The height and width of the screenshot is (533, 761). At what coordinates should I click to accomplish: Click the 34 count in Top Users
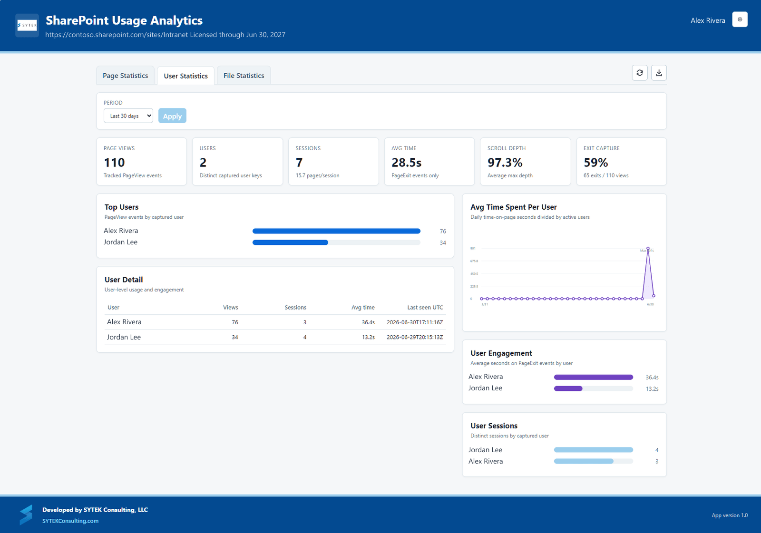point(443,243)
